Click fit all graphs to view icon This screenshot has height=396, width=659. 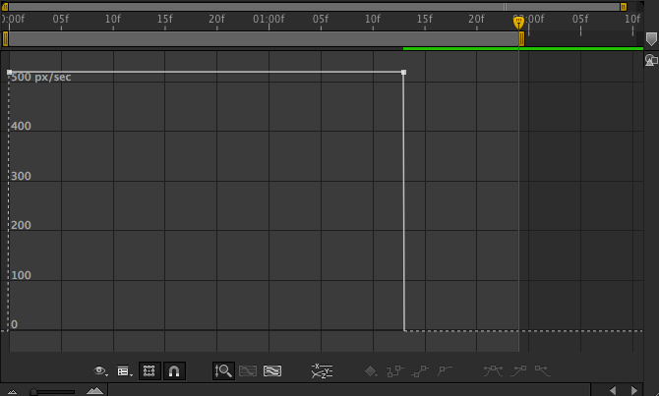(x=272, y=370)
